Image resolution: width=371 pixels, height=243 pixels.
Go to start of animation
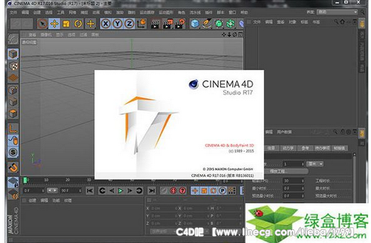[90, 191]
